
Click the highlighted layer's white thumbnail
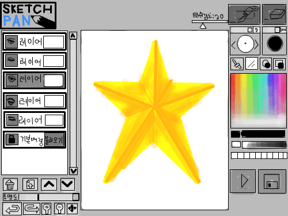(x=54, y=81)
